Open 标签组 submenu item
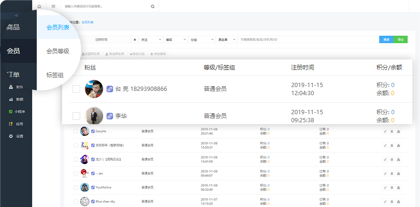The width and height of the screenshot is (420, 207). click(55, 75)
